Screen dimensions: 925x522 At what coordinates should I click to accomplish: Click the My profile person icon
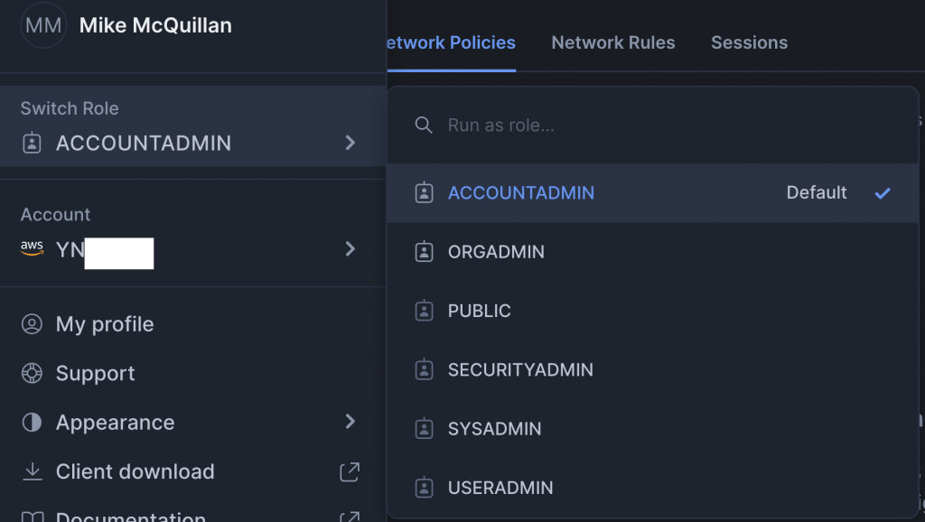33,324
